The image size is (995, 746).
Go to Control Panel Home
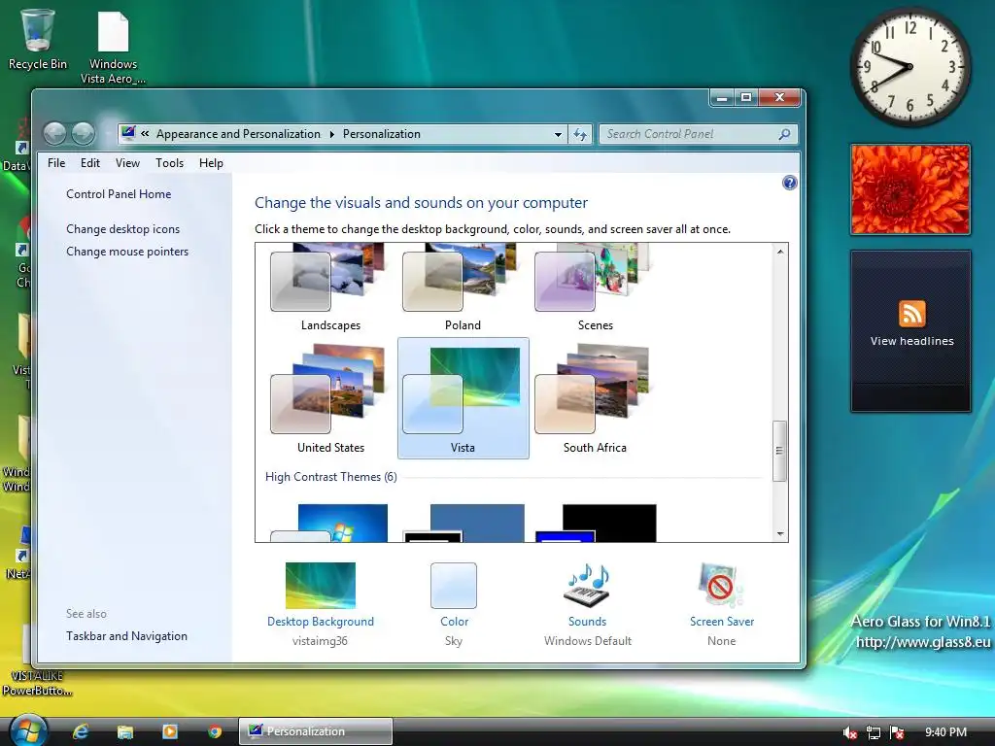pos(119,194)
